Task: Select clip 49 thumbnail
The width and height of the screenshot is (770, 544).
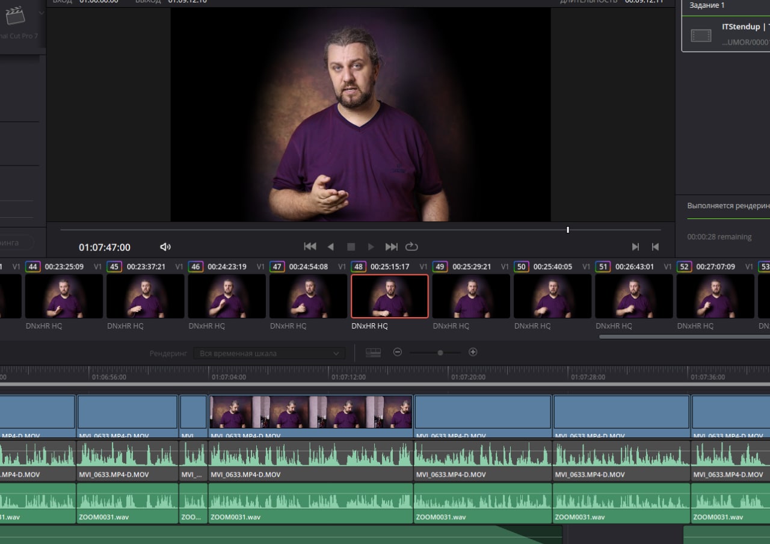Action: pyautogui.click(x=471, y=296)
